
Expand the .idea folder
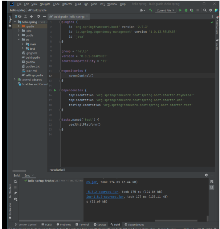[x=19, y=31]
